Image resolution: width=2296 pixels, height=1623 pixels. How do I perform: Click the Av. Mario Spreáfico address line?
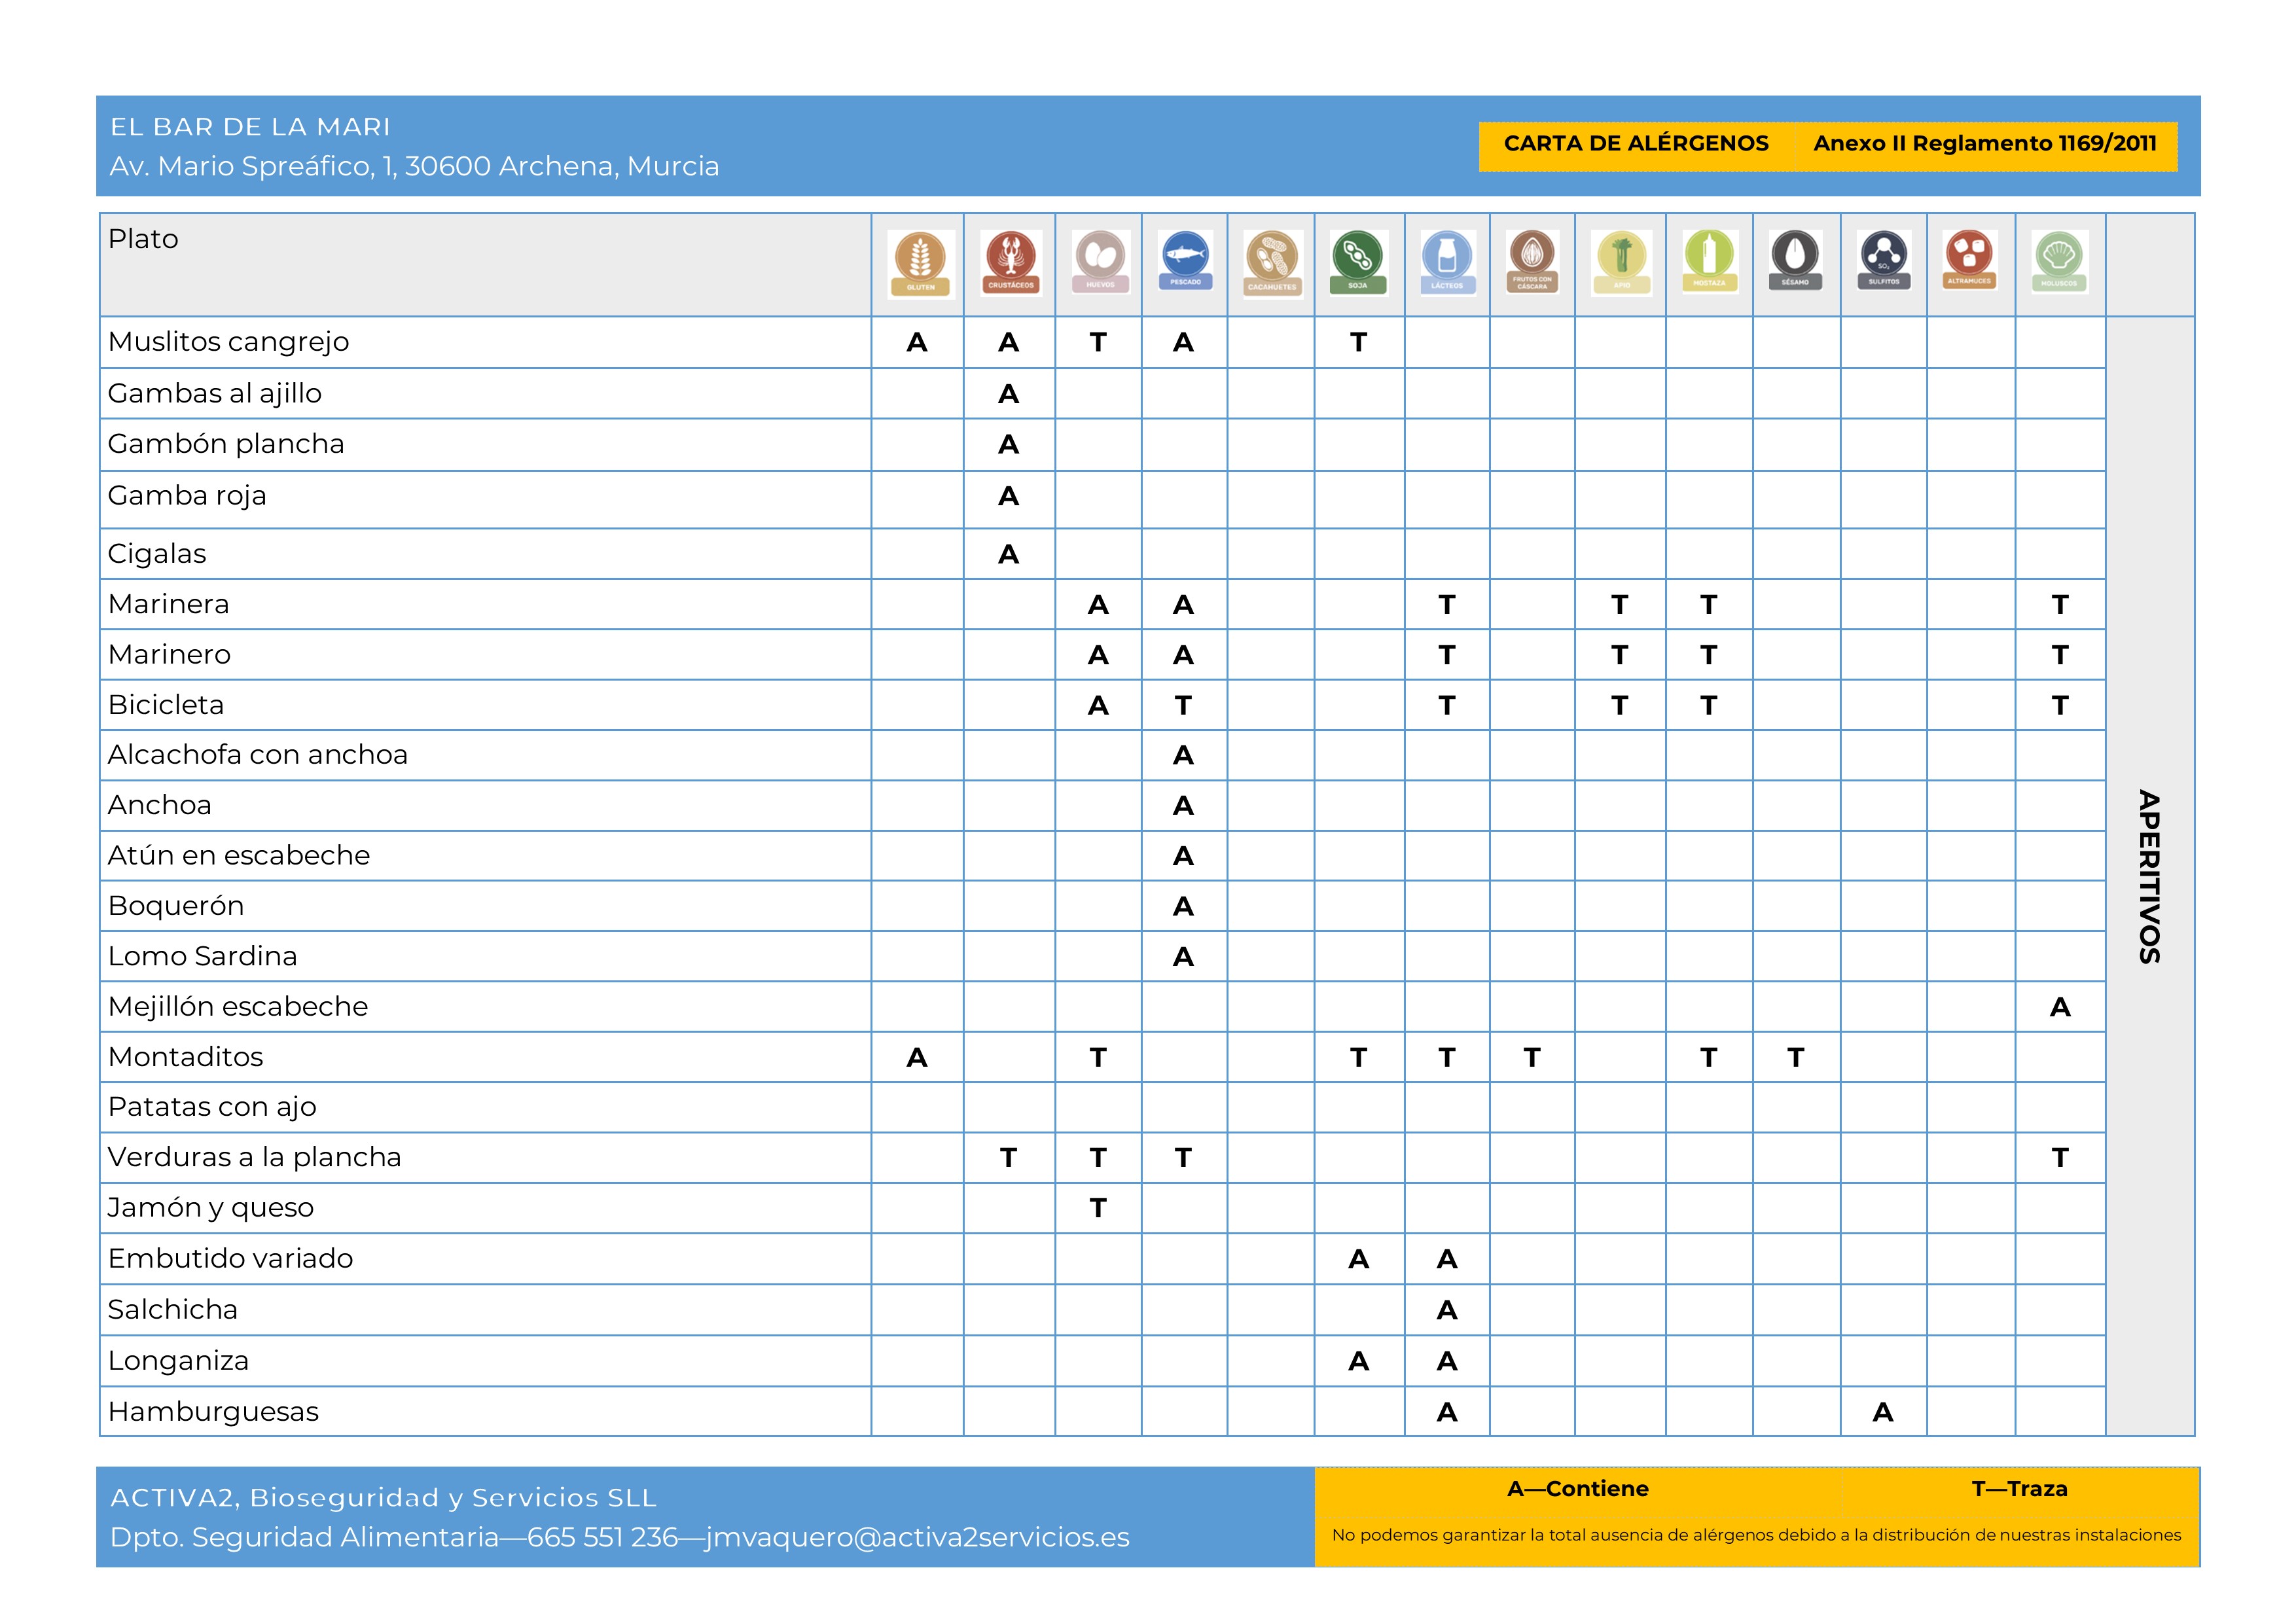click(x=414, y=166)
